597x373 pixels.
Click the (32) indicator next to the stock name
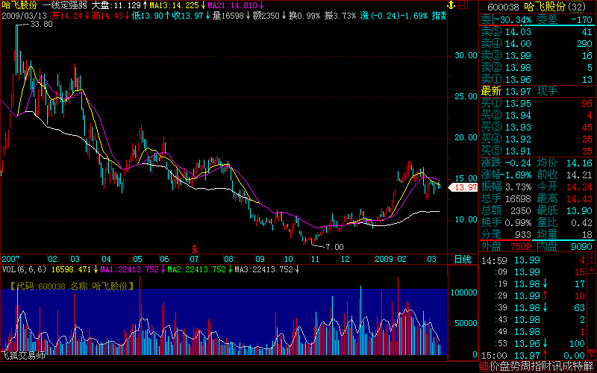pos(576,7)
